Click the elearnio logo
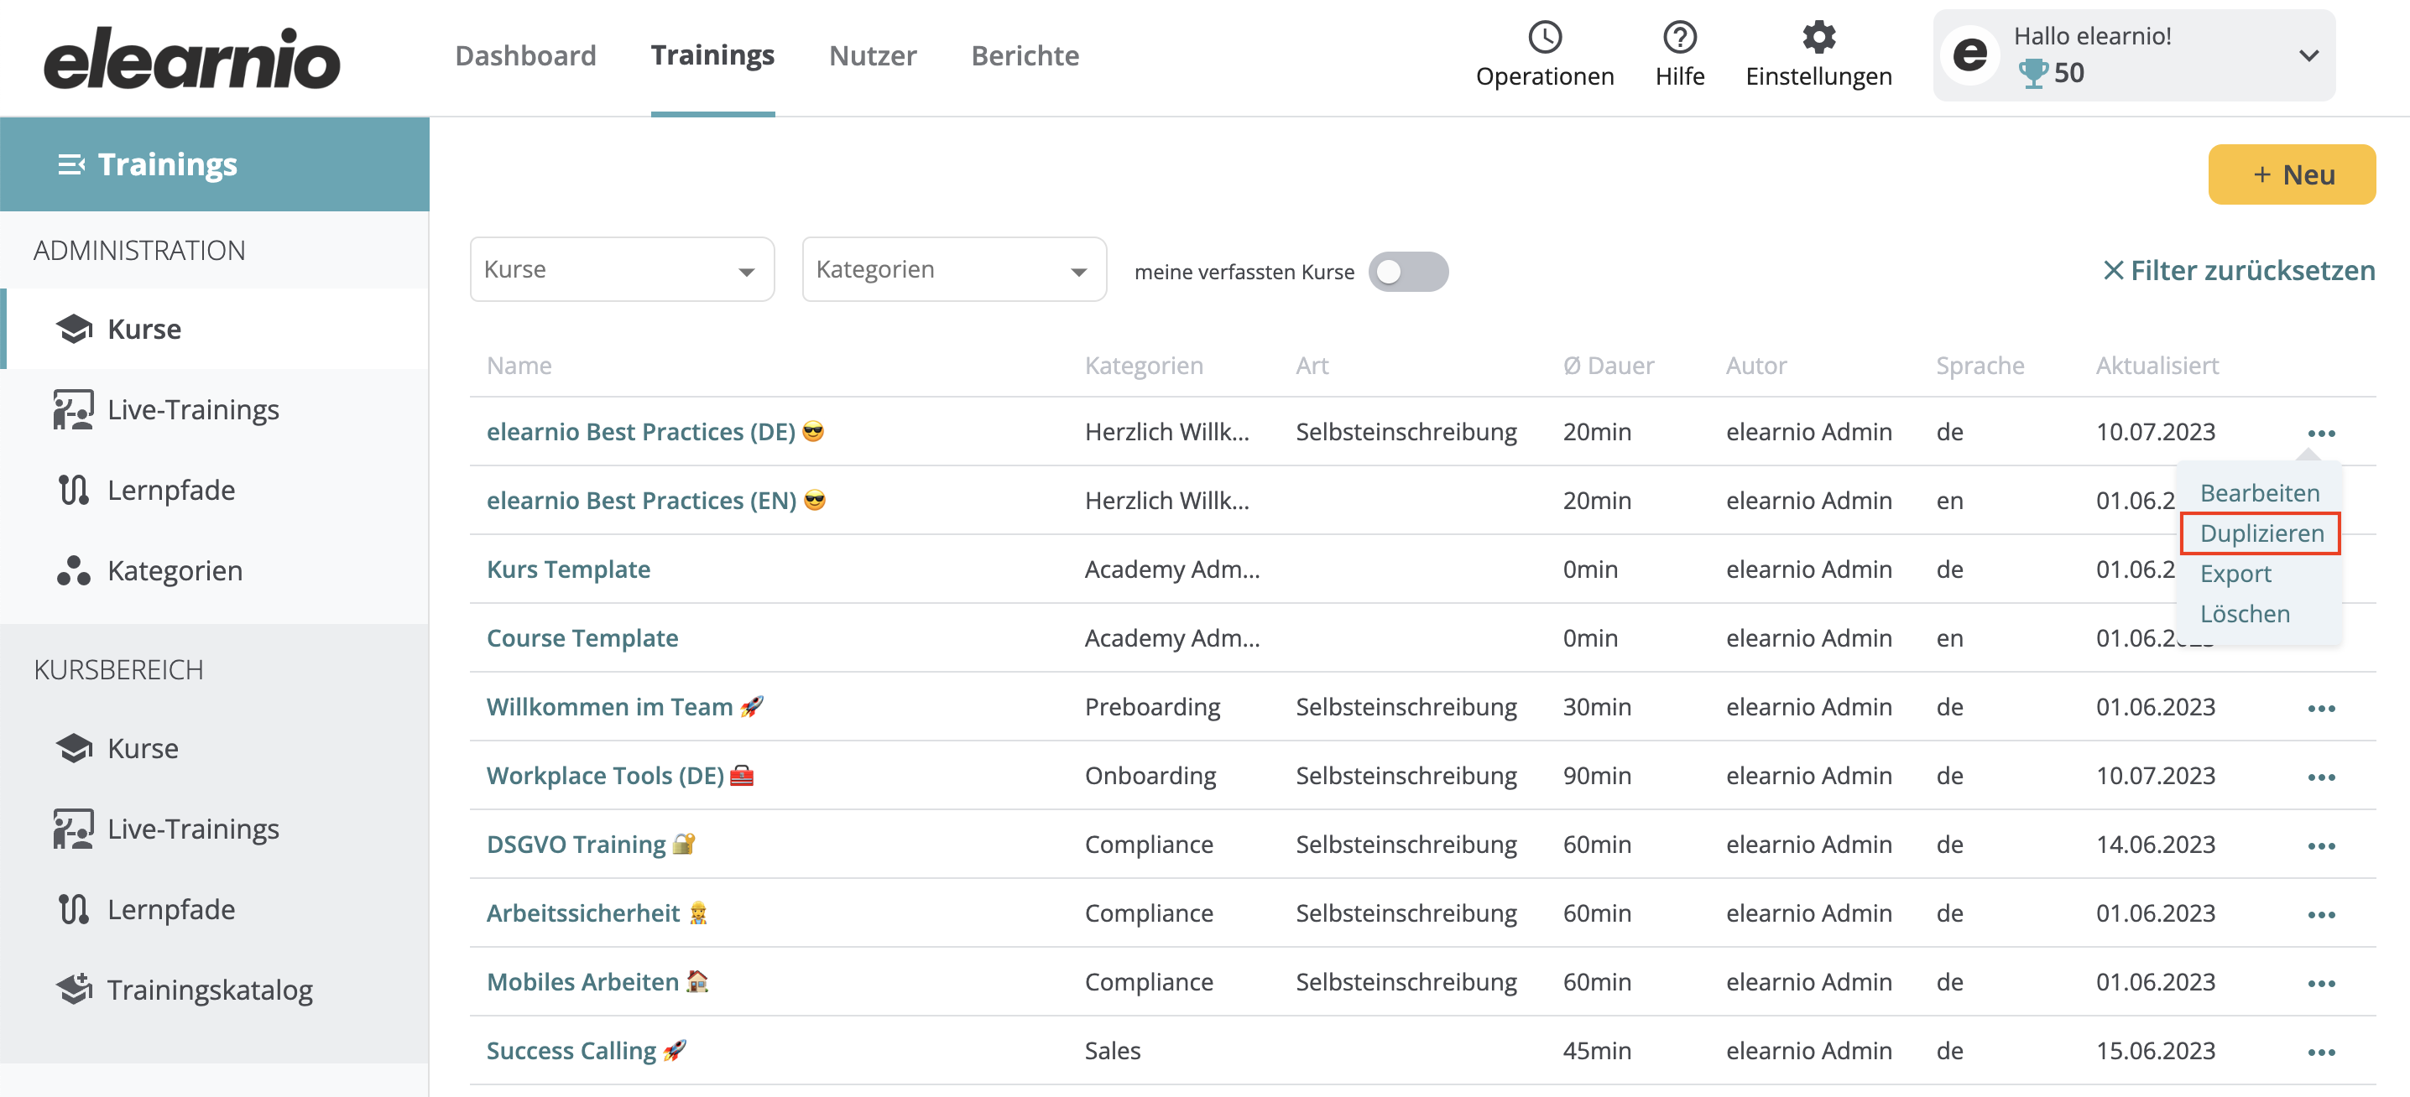Screen dimensions: 2410x1097 pyautogui.click(x=192, y=58)
